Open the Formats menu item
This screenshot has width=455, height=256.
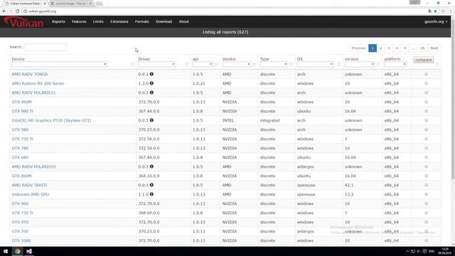[142, 21]
